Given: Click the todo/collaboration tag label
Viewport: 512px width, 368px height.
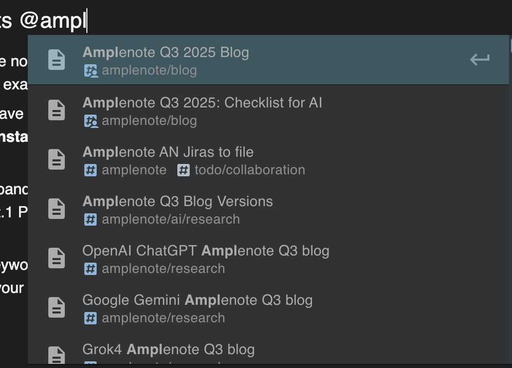Looking at the screenshot, I should pos(249,170).
